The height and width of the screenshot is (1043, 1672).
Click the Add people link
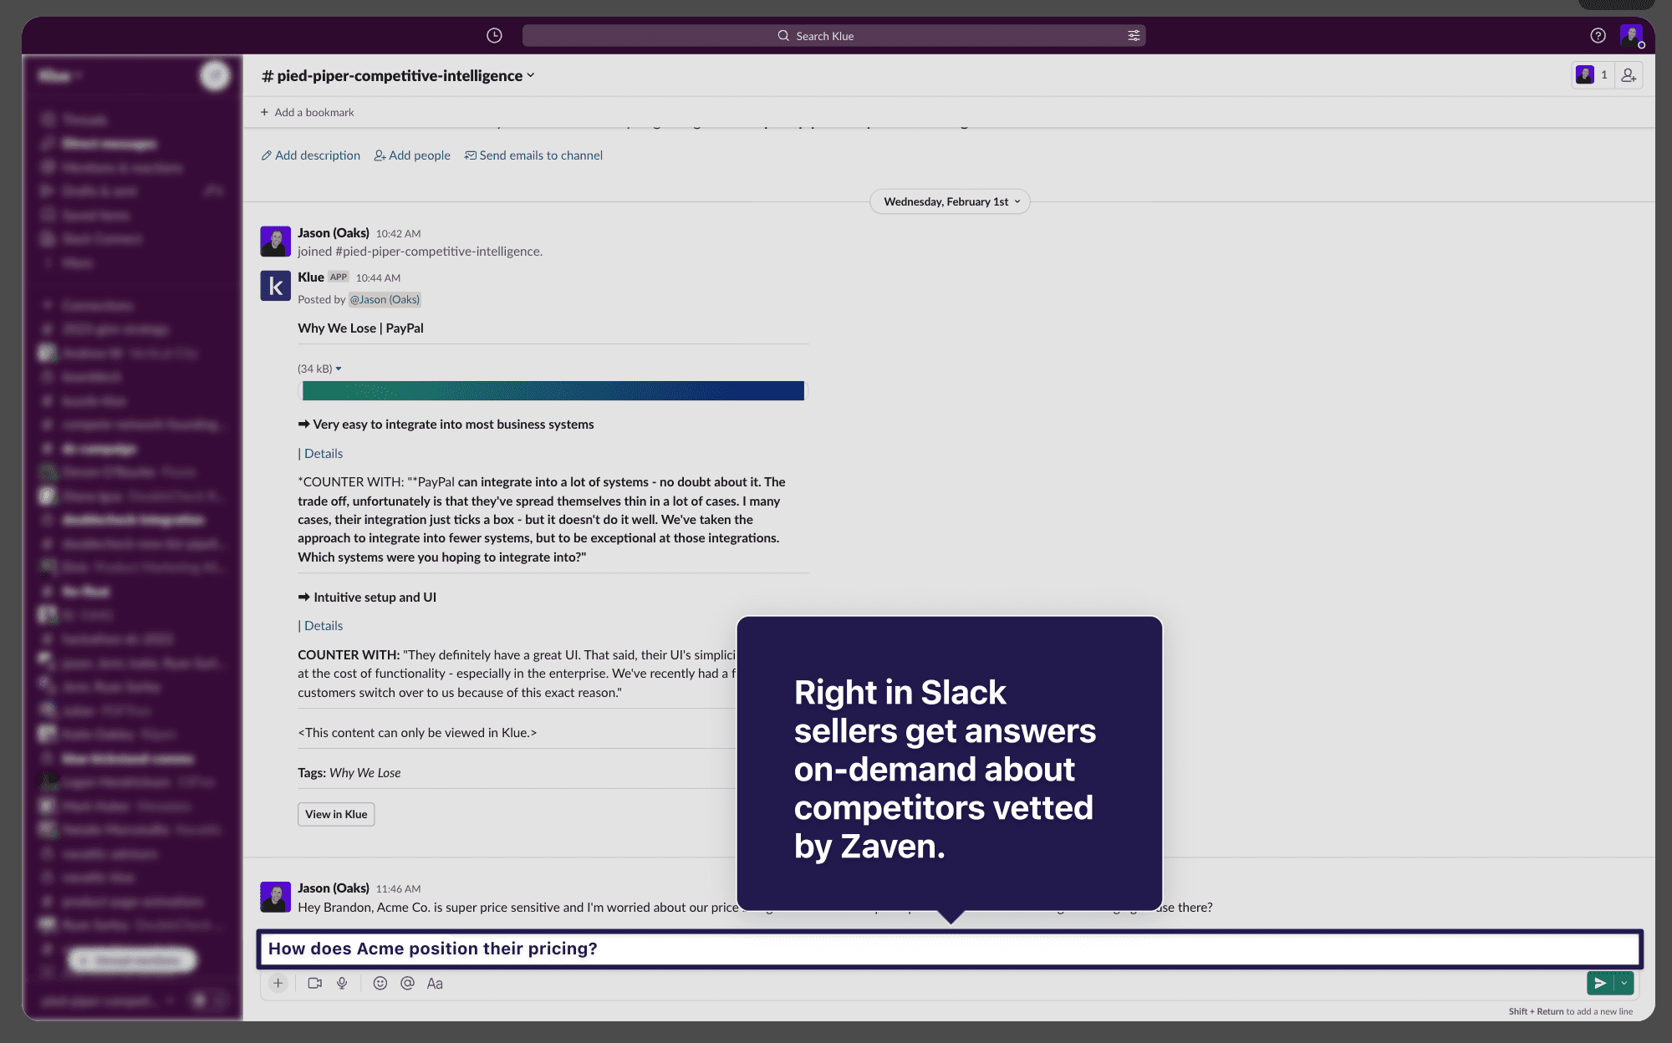(x=412, y=155)
